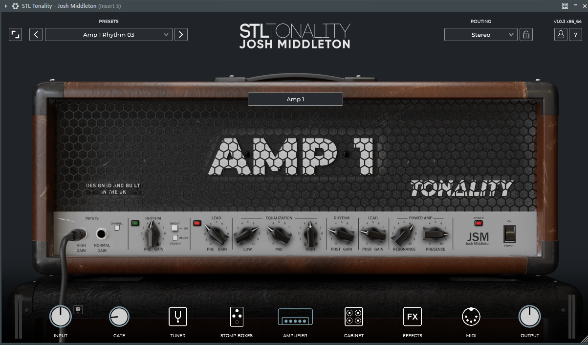This screenshot has width=588, height=345.
Task: Click the Lead Pre Gain knob
Action: pos(216,234)
